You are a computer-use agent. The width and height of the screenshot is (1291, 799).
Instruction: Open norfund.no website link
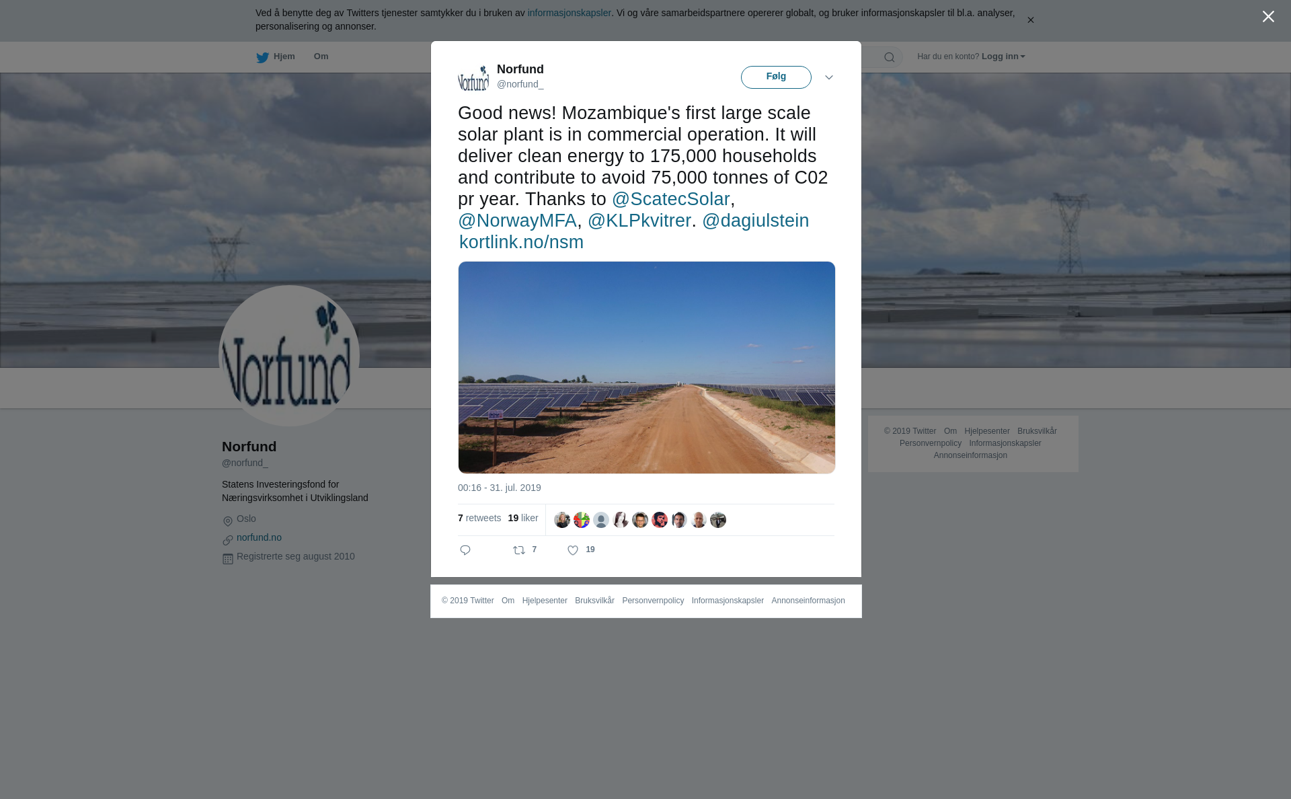(259, 537)
